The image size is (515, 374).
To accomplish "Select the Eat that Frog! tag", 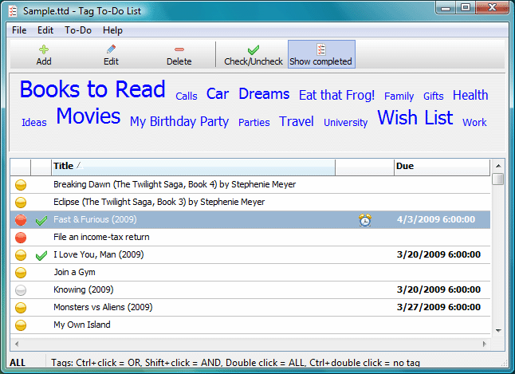I will (336, 96).
